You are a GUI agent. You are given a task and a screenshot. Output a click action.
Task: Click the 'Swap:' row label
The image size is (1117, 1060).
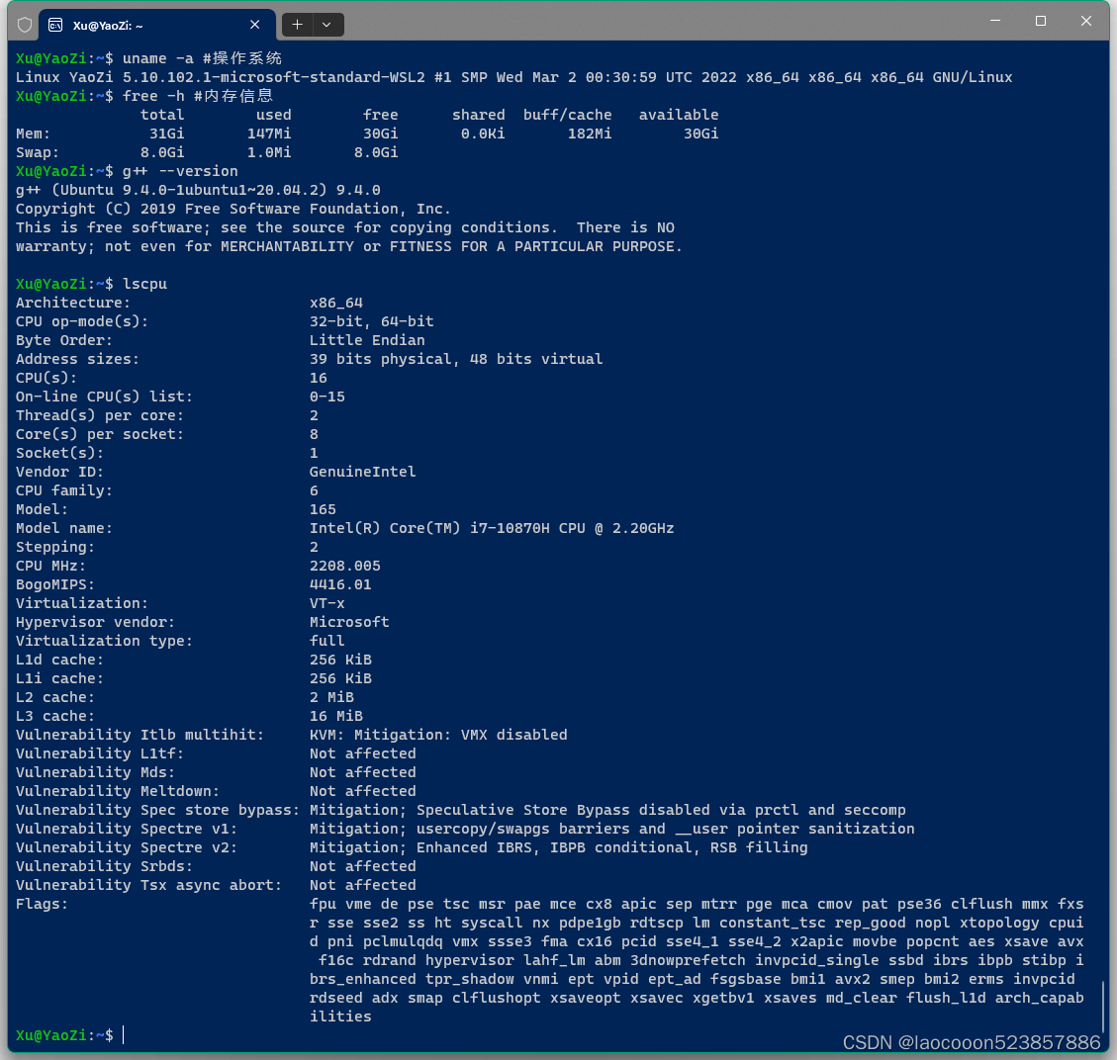[38, 152]
